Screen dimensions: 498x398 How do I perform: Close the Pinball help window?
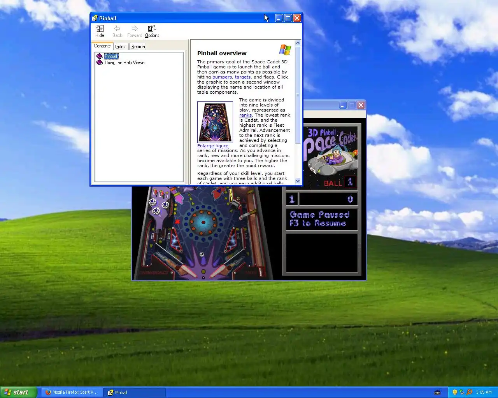pyautogui.click(x=297, y=18)
